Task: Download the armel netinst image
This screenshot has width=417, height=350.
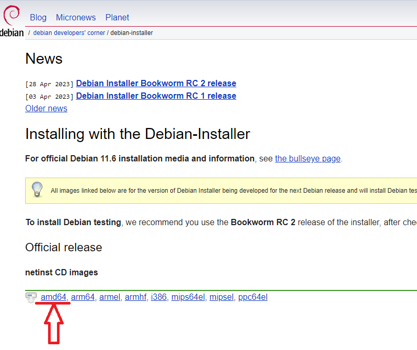Action: (110, 297)
